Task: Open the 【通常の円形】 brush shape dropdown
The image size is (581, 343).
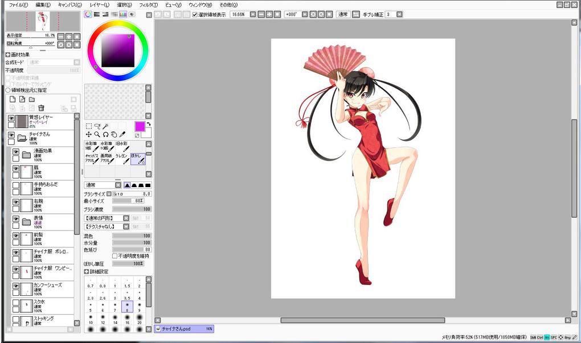Action: [126, 218]
